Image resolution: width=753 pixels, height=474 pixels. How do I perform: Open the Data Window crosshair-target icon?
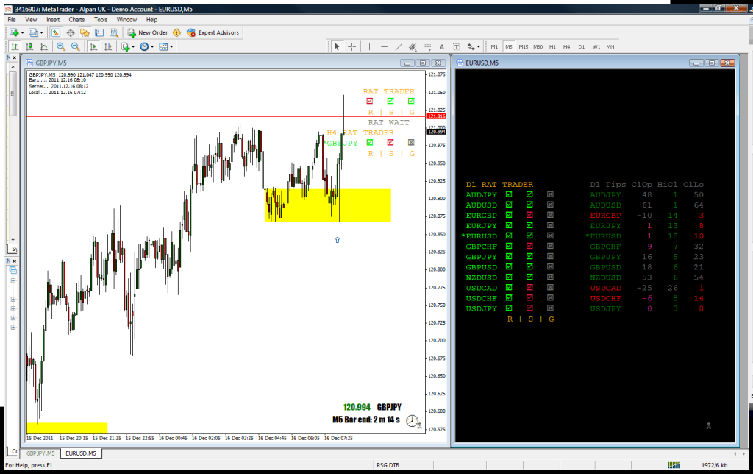(x=71, y=32)
